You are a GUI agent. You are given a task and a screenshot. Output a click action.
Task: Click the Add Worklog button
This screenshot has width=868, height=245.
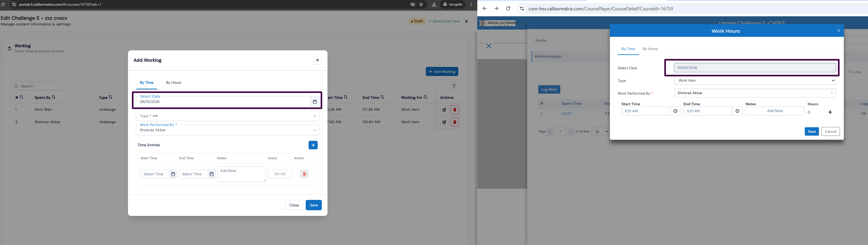tap(442, 72)
